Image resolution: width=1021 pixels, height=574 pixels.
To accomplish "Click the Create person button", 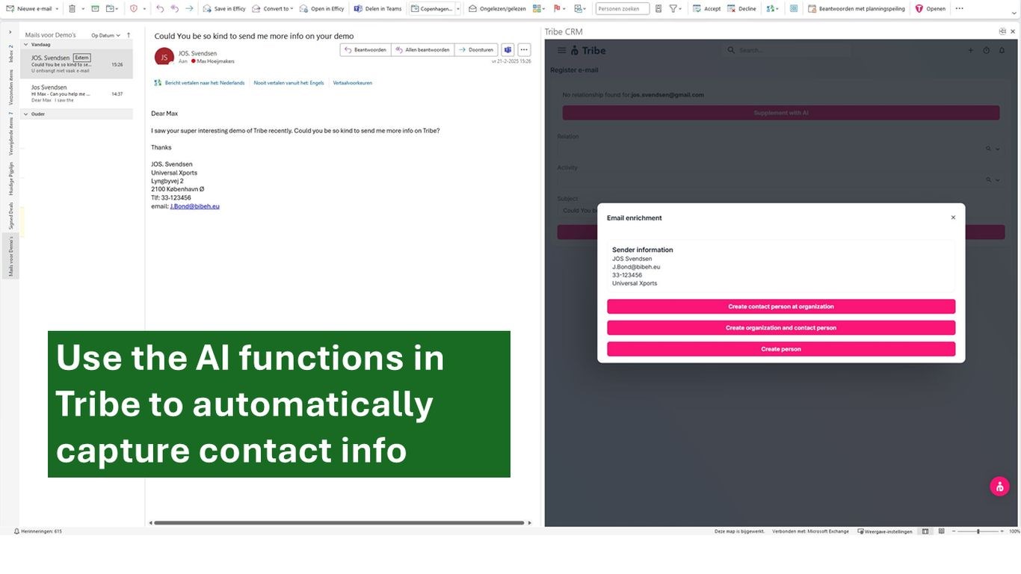I will (781, 349).
